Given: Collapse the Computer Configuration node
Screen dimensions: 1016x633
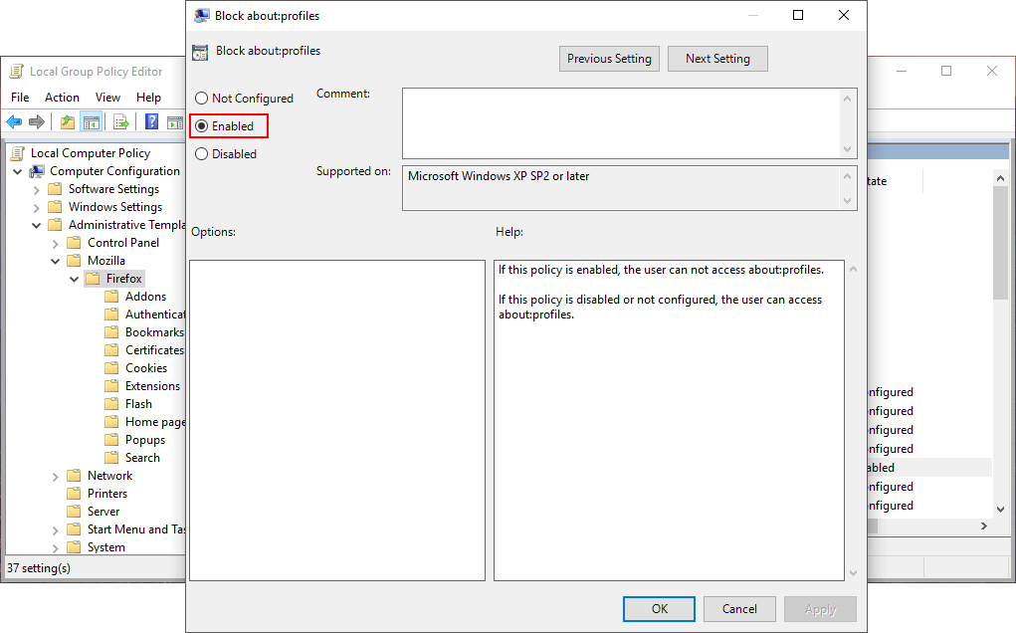Looking at the screenshot, I should pos(18,172).
